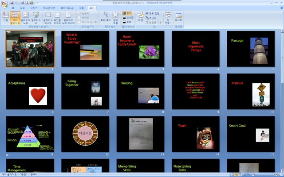Click the theme name "광장" in status bar

(x=24, y=175)
